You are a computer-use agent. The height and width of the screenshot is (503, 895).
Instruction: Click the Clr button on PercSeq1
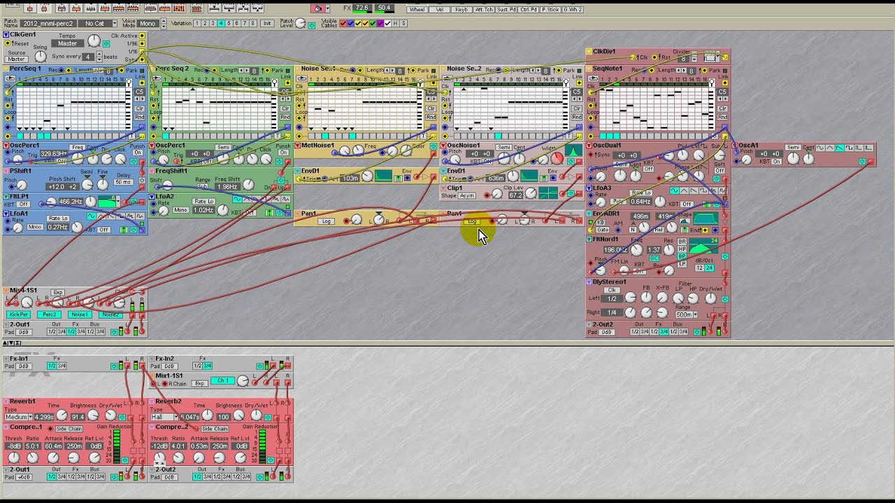pos(140,108)
